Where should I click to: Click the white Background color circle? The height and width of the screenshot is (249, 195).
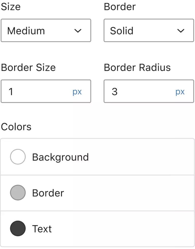tap(18, 157)
